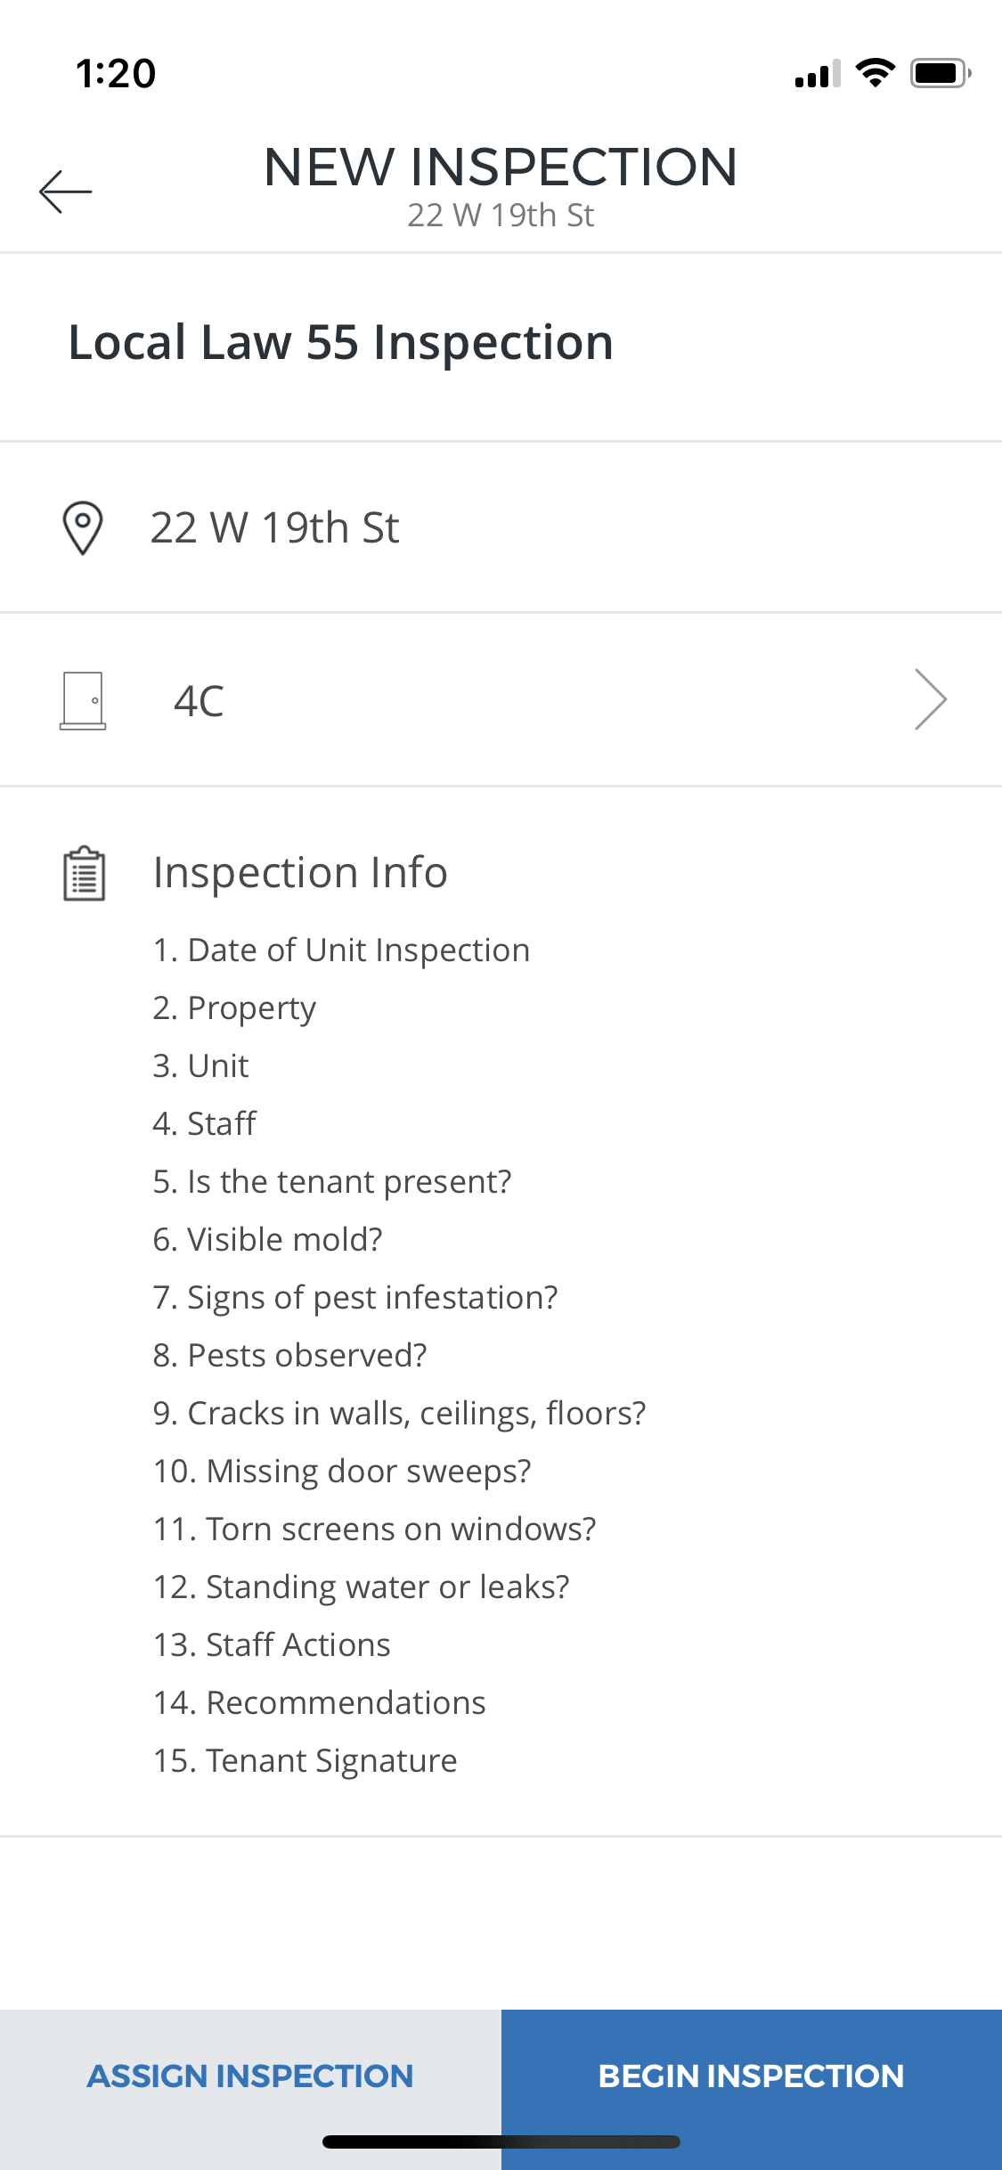Image resolution: width=1002 pixels, height=2170 pixels.
Task: Tap the 22 W 19th St address row
Action: [x=501, y=527]
